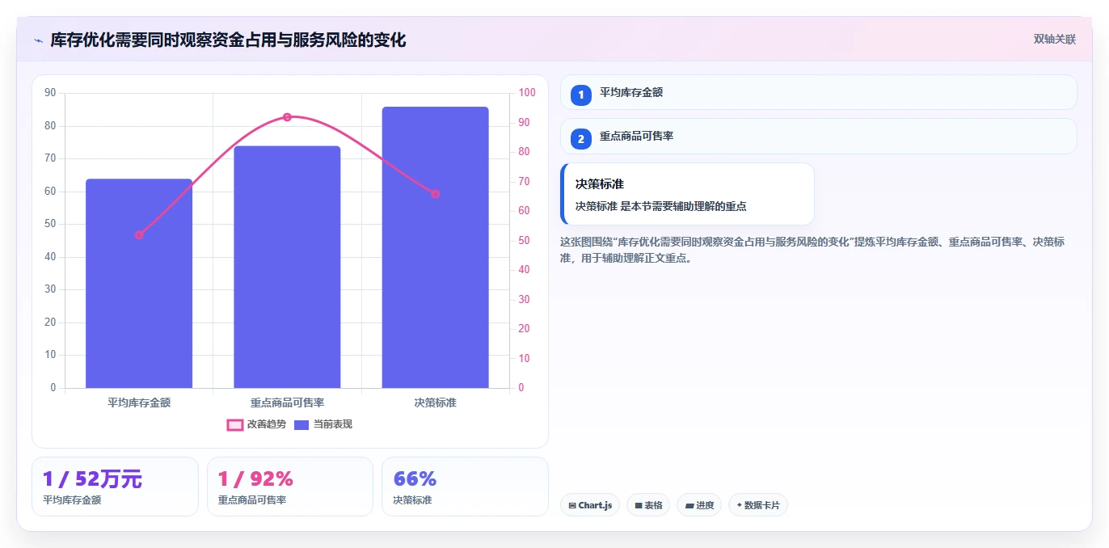The height and width of the screenshot is (548, 1109).
Task: Click x-axis label 平均库存金额
Action: coord(139,403)
